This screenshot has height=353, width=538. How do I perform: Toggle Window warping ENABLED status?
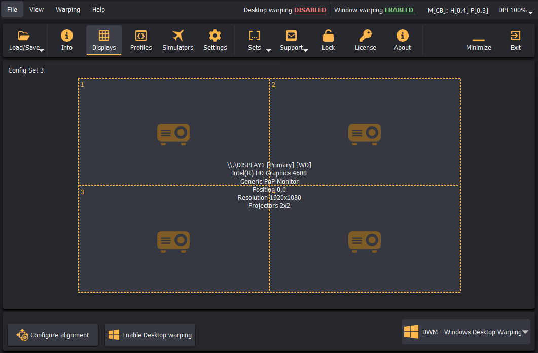coord(400,10)
